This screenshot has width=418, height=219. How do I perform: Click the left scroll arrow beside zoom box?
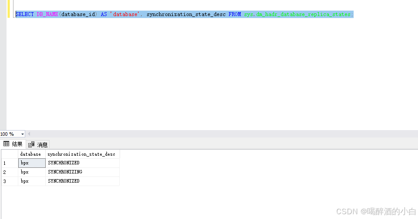pos(29,134)
